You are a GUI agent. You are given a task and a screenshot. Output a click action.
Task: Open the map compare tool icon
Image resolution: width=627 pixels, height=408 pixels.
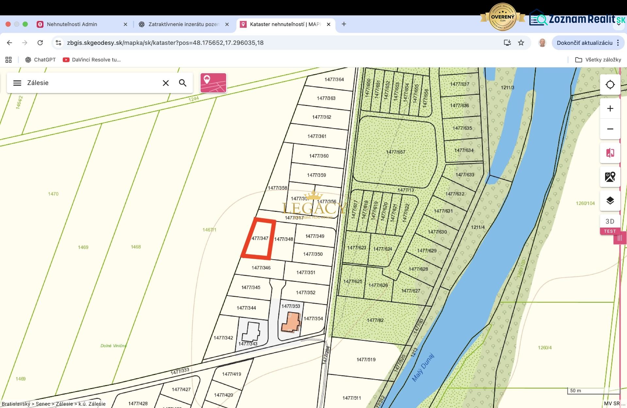click(x=610, y=153)
